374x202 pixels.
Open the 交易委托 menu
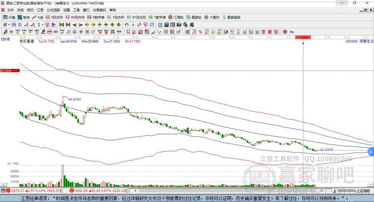coord(99,10)
